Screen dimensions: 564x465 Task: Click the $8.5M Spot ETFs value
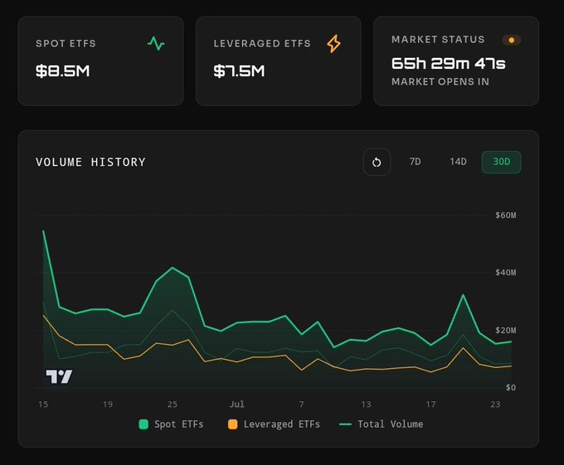click(62, 70)
